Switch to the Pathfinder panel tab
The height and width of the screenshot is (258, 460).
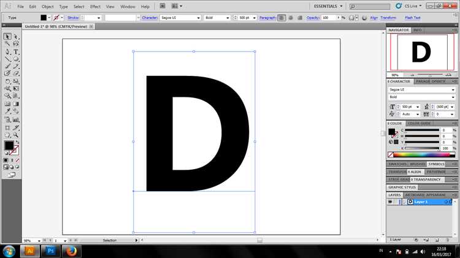[436, 172]
